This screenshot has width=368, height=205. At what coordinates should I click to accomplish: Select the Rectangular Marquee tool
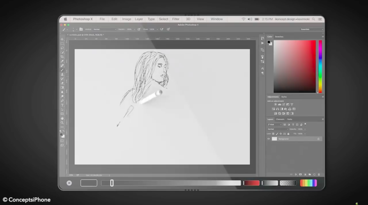pyautogui.click(x=62, y=44)
